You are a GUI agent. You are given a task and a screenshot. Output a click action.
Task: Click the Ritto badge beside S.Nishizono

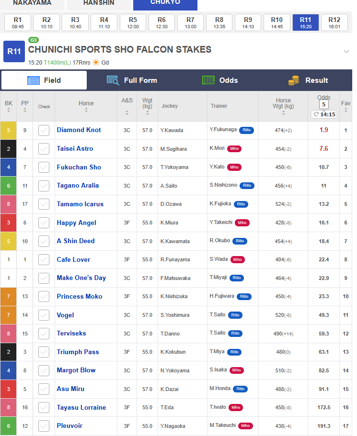click(247, 186)
